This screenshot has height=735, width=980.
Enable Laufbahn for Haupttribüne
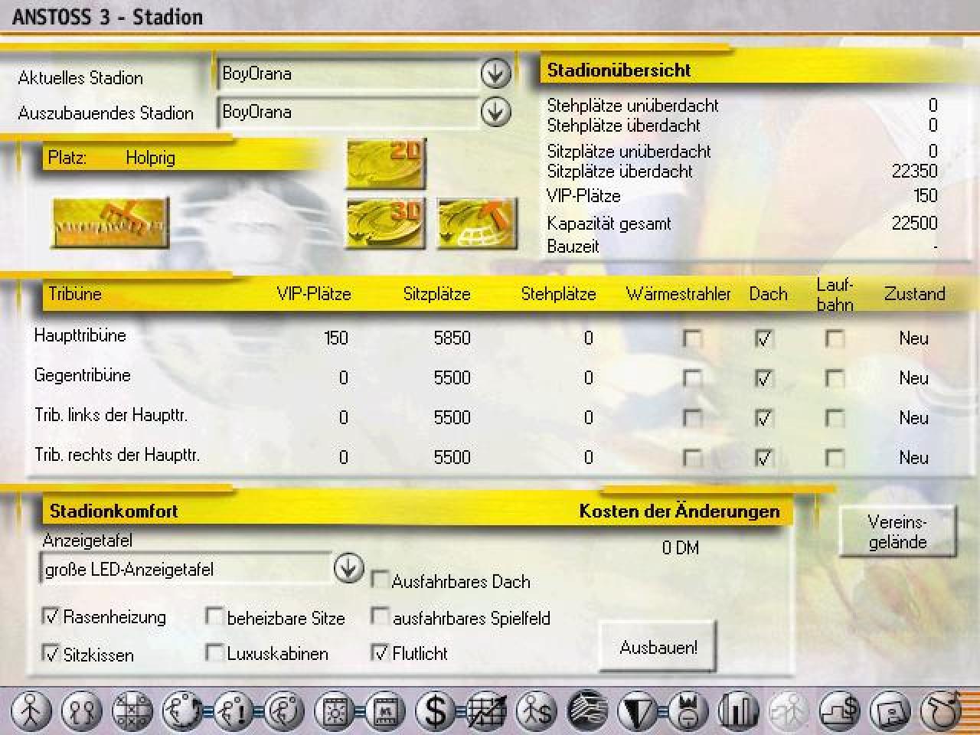[835, 338]
